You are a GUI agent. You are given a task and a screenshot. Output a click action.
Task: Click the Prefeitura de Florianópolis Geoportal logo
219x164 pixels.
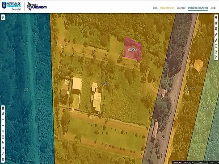point(11,6)
